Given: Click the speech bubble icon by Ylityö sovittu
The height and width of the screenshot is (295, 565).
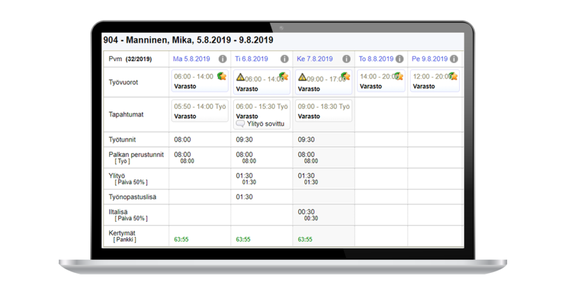Looking at the screenshot, I should point(240,124).
